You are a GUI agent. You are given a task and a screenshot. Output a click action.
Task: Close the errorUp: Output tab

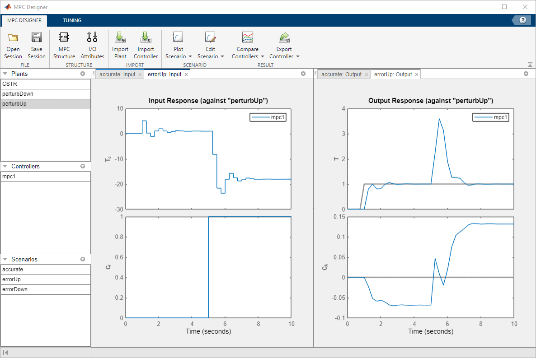click(417, 75)
